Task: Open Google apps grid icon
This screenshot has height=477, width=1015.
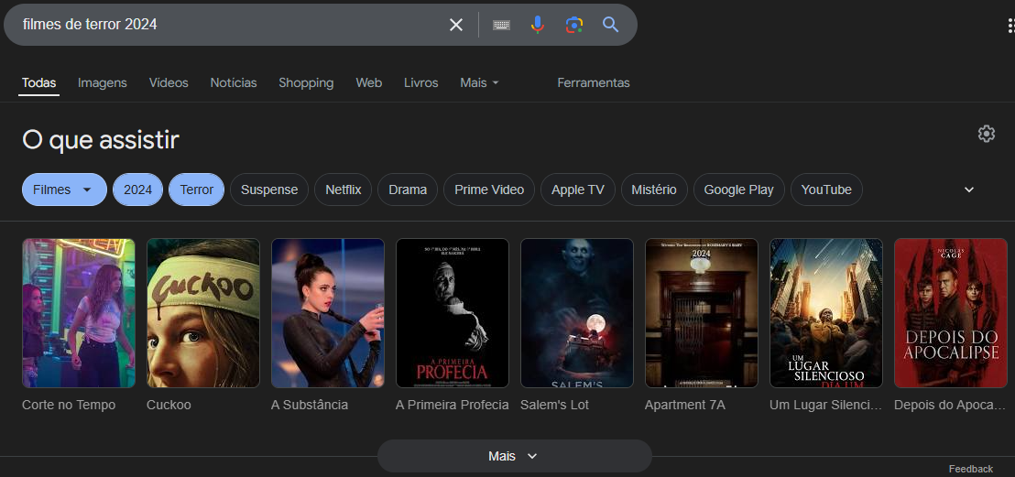Action: (x=1010, y=25)
